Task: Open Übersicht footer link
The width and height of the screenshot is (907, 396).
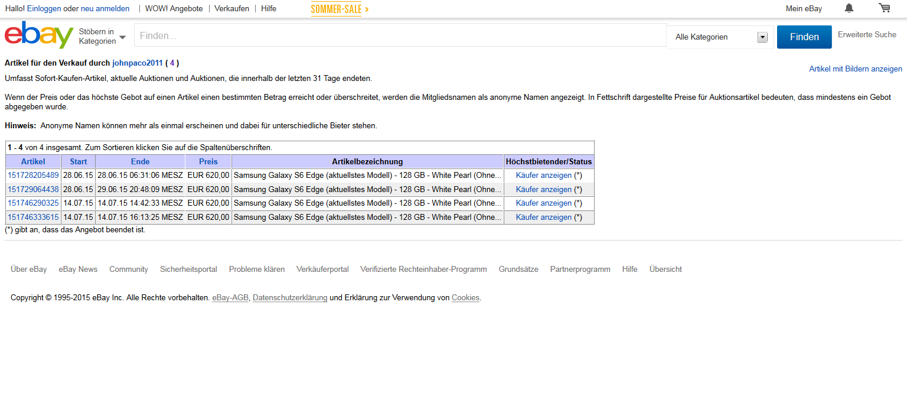Action: click(665, 270)
